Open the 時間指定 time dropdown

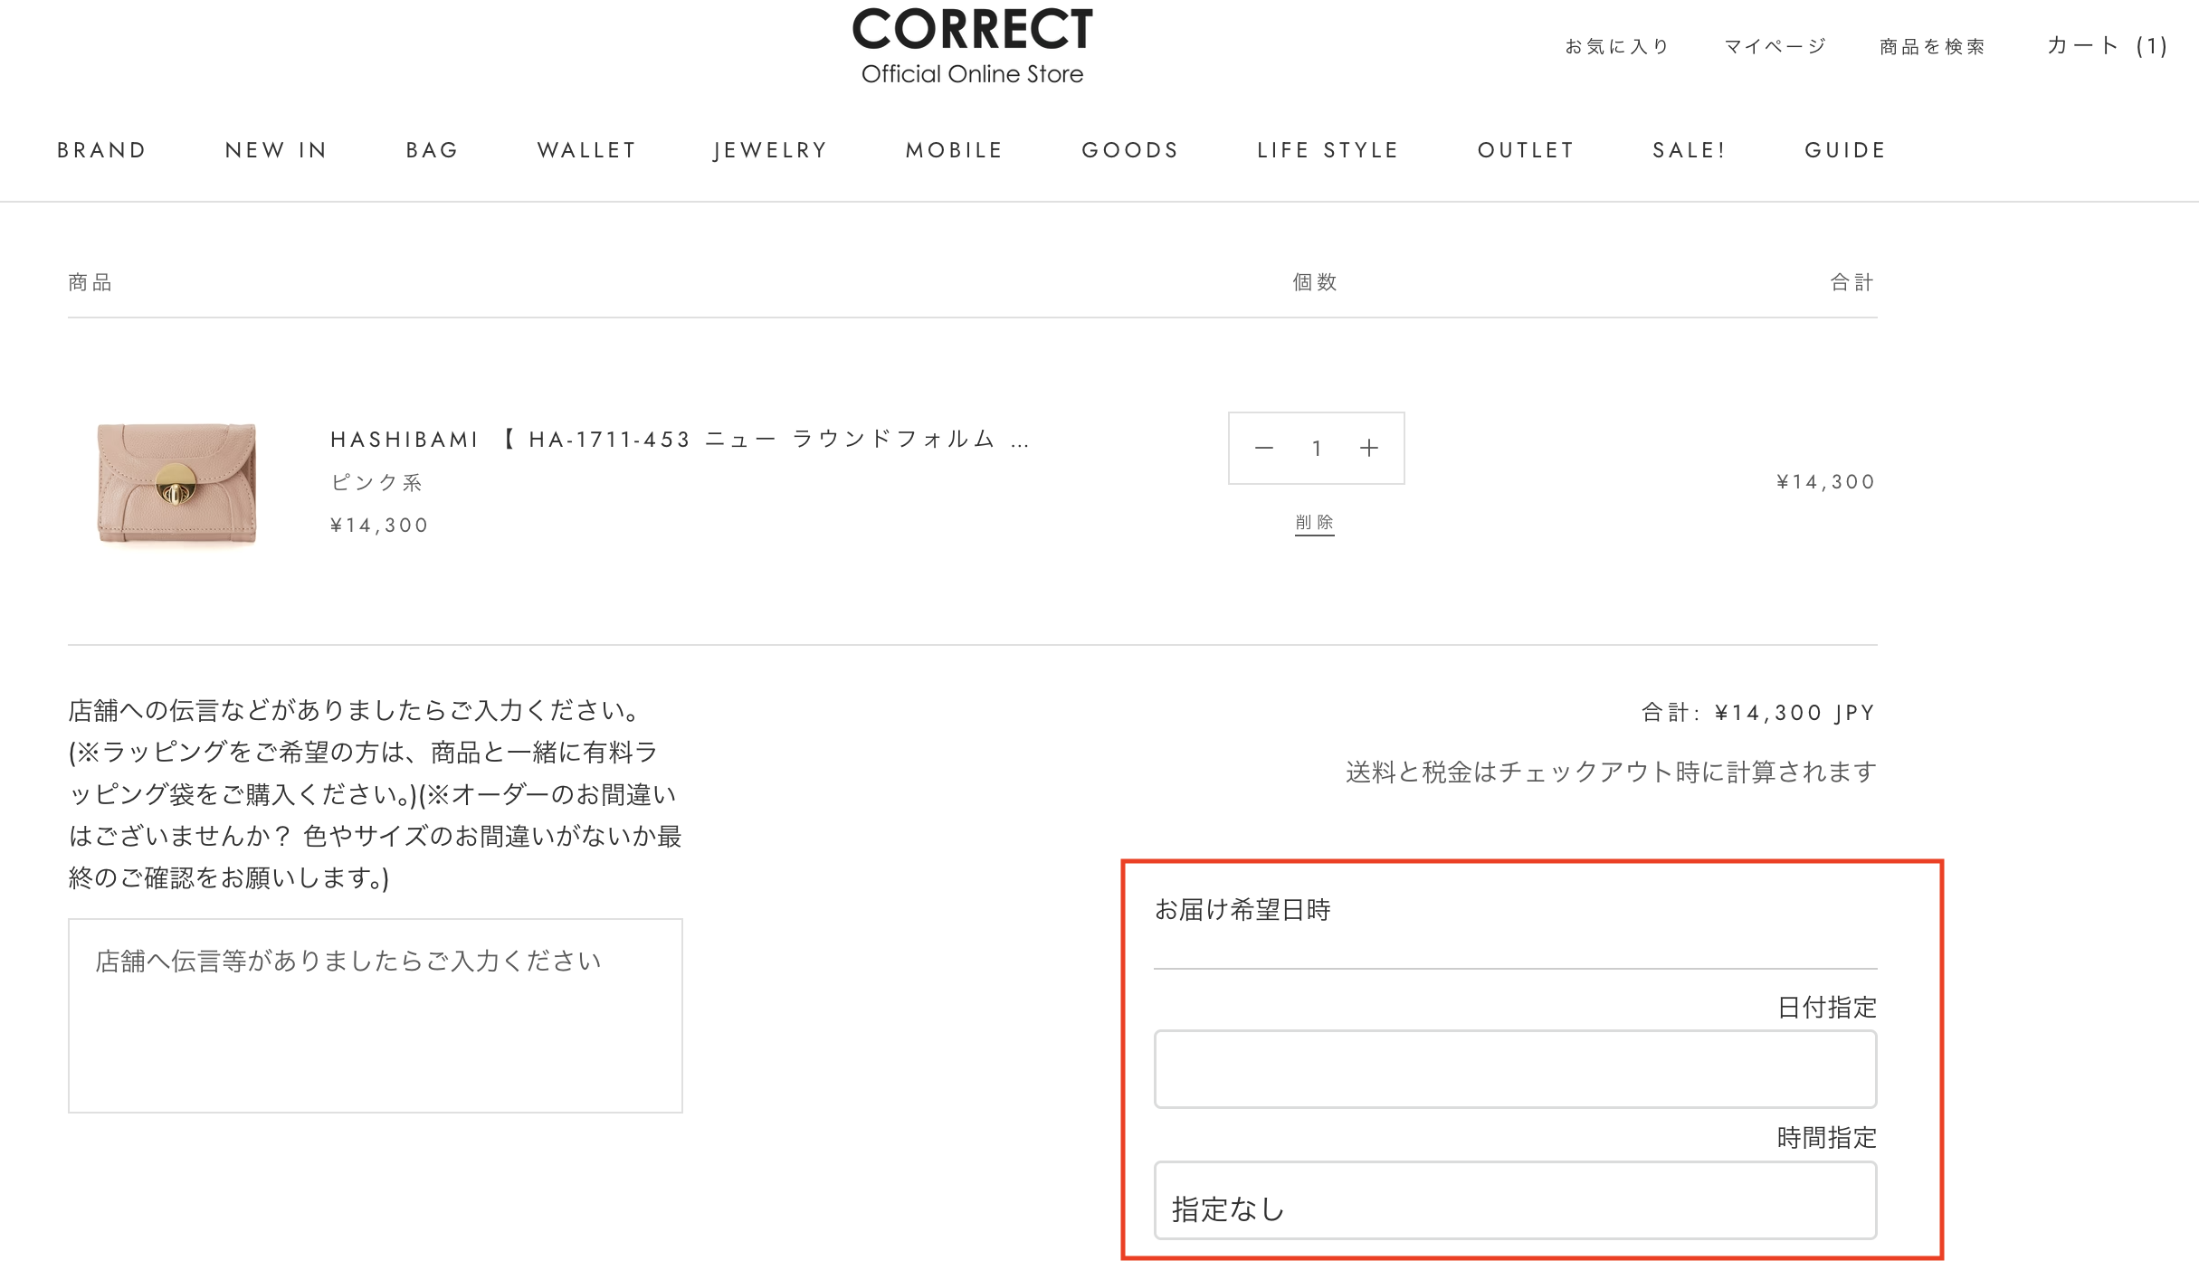[x=1514, y=1200]
